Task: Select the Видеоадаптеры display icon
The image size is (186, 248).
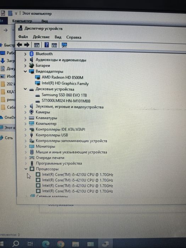Action: tap(32, 72)
